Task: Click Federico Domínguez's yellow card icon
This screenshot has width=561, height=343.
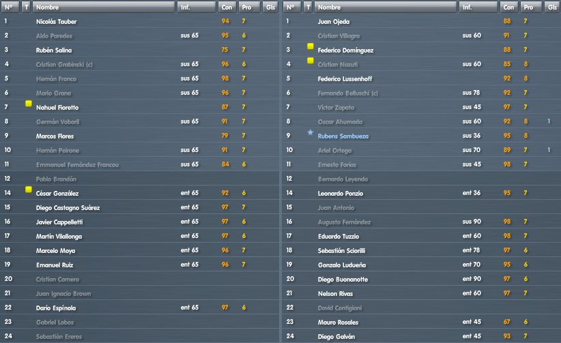Action: click(x=311, y=46)
